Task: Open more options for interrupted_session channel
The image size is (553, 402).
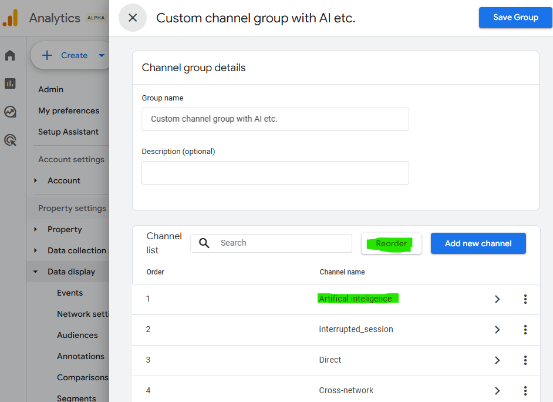Action: 525,330
